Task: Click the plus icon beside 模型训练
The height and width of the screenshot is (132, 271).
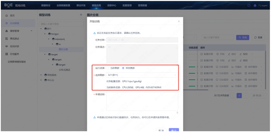Action: click(x=81, y=15)
